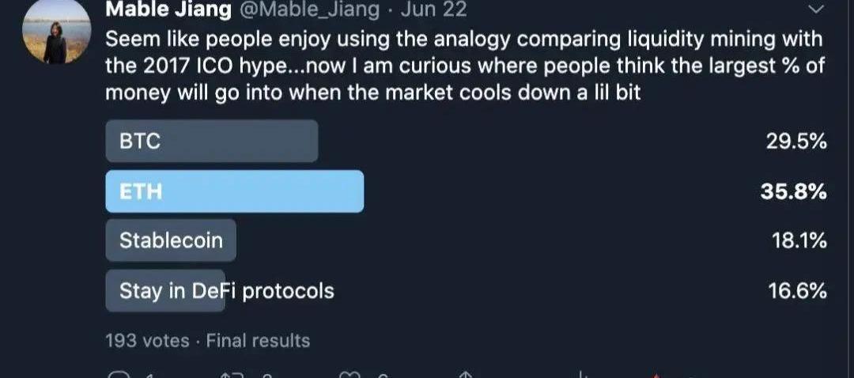Share the tweet via share icon

466,375
